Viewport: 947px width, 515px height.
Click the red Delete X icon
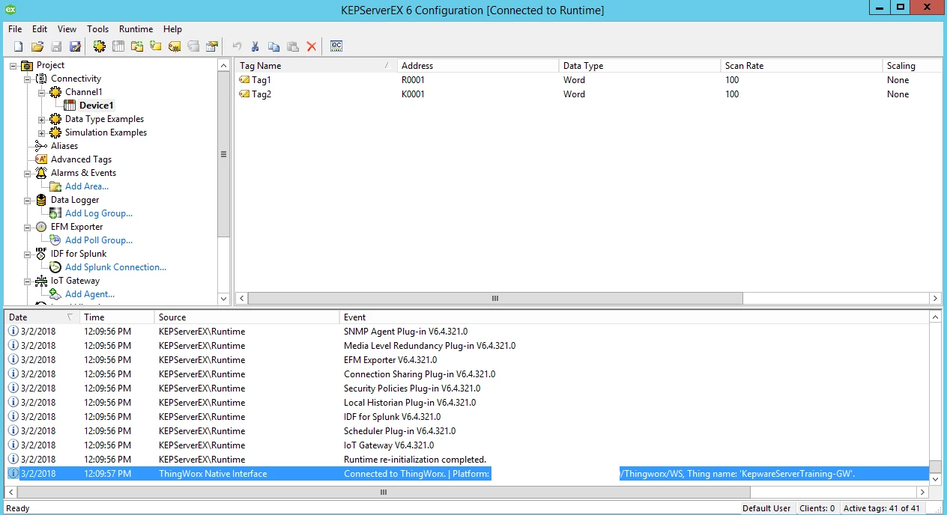tap(312, 46)
